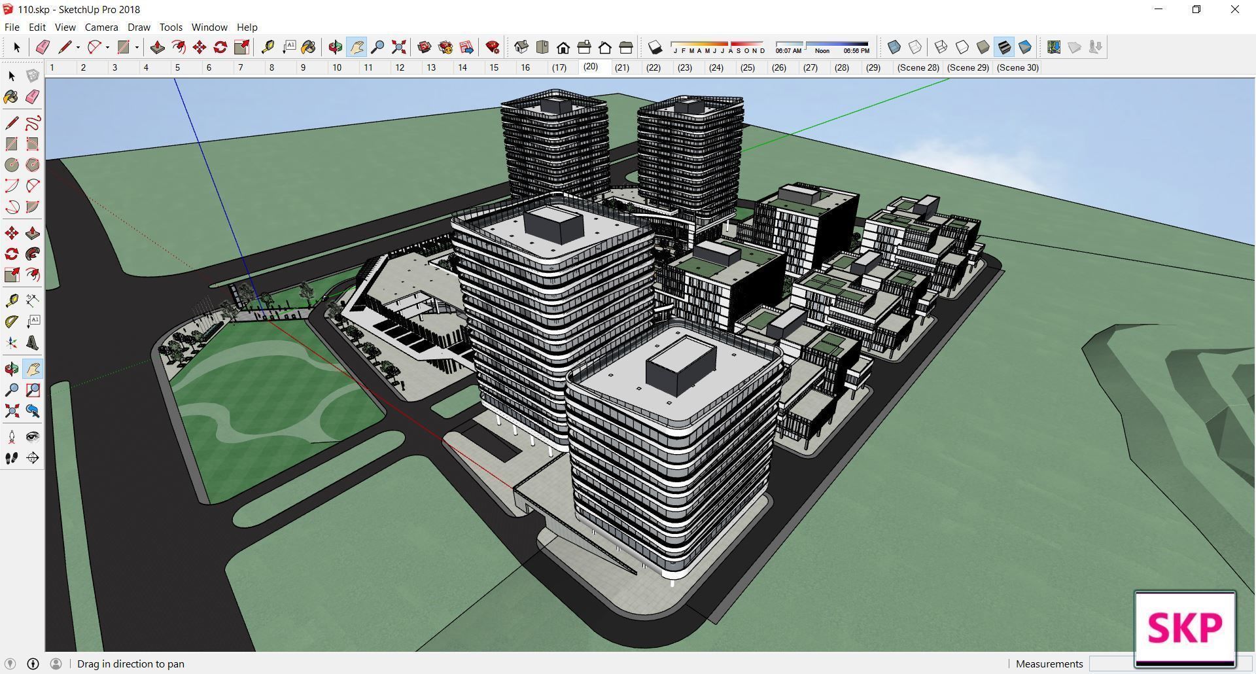Screen dimensions: 1256x674
Task: Select Polygon tool in left panel
Action: [x=33, y=165]
